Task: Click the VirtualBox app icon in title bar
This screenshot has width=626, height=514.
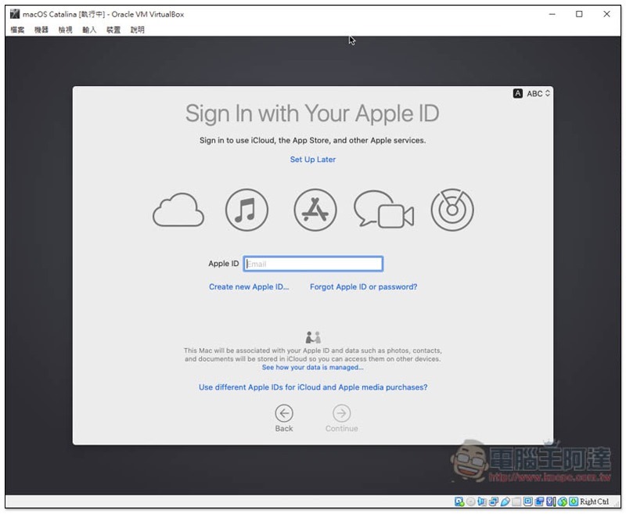Action: (15, 14)
